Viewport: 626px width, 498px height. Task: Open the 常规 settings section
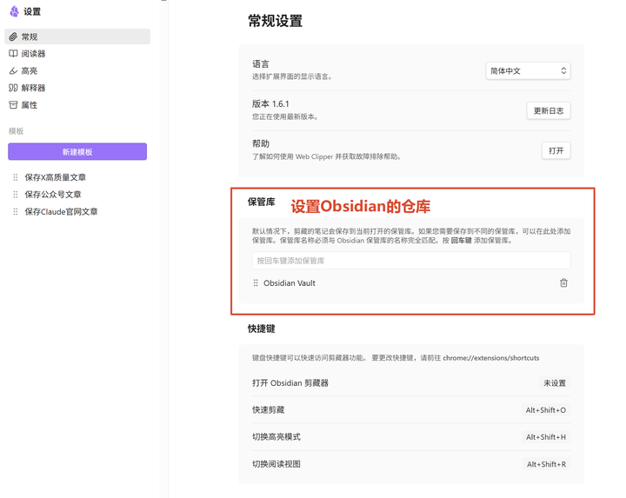click(77, 37)
